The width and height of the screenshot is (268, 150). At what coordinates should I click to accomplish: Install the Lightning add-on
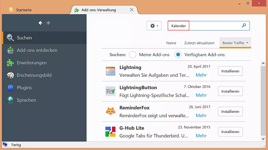click(x=230, y=71)
